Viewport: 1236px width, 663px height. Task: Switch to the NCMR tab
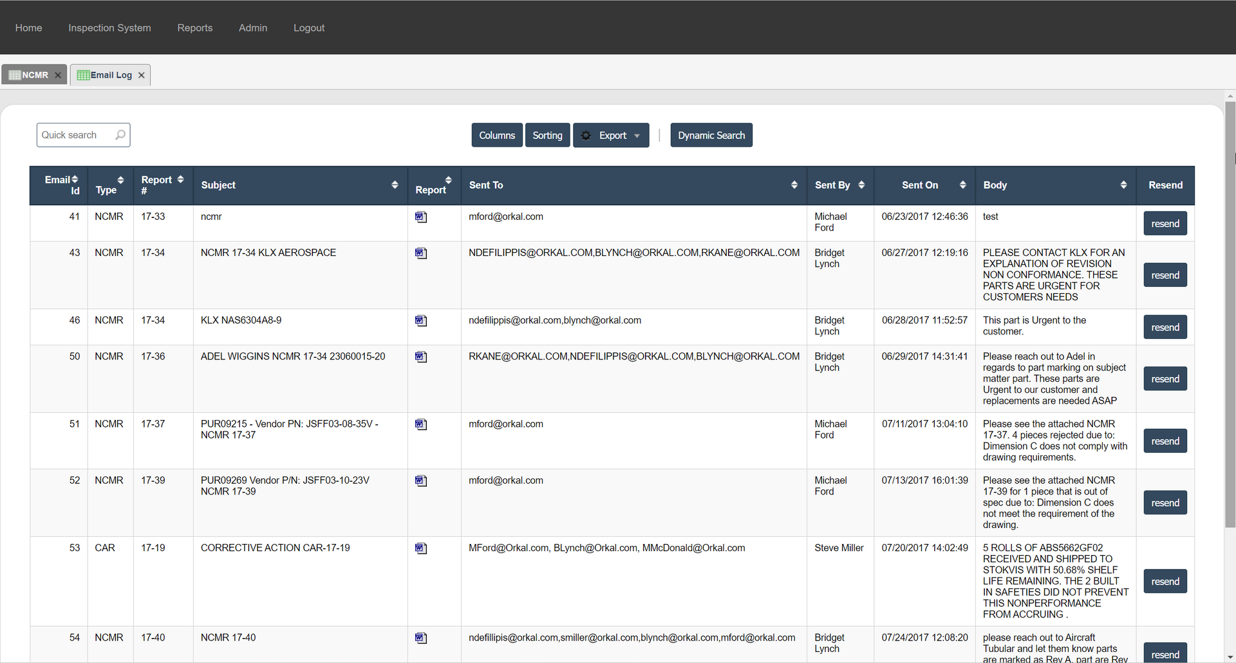[33, 75]
